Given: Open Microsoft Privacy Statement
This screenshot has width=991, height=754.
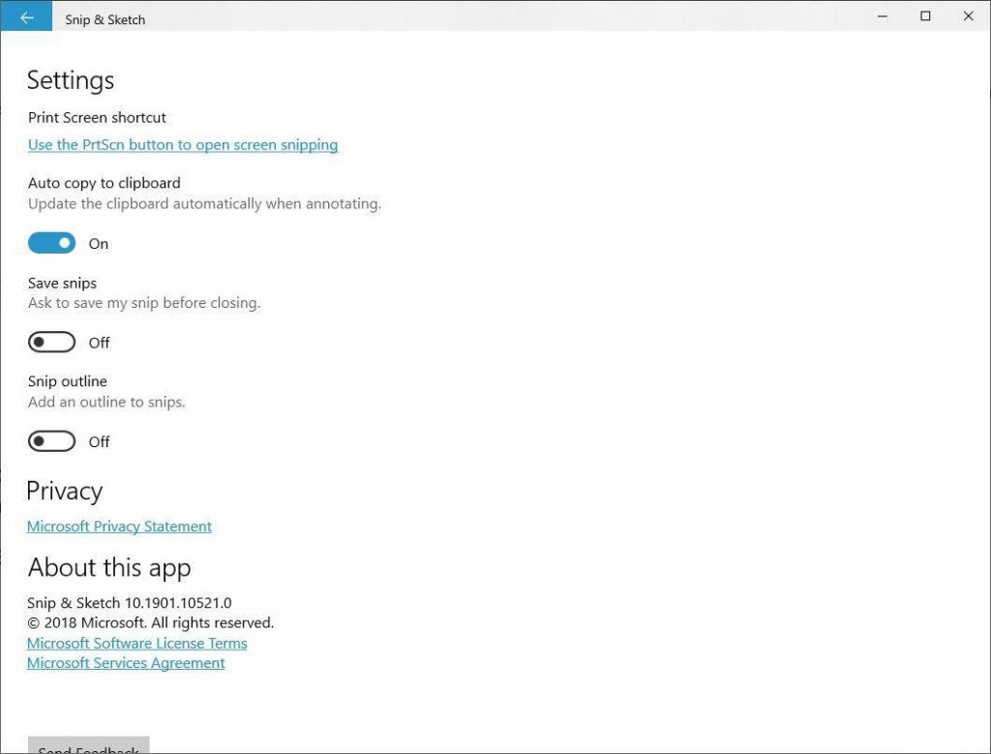Looking at the screenshot, I should 119,526.
